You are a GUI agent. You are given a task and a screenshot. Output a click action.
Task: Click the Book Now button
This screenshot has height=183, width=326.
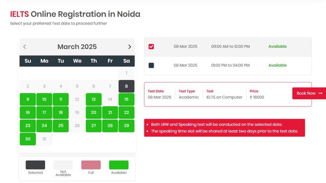click(x=308, y=93)
